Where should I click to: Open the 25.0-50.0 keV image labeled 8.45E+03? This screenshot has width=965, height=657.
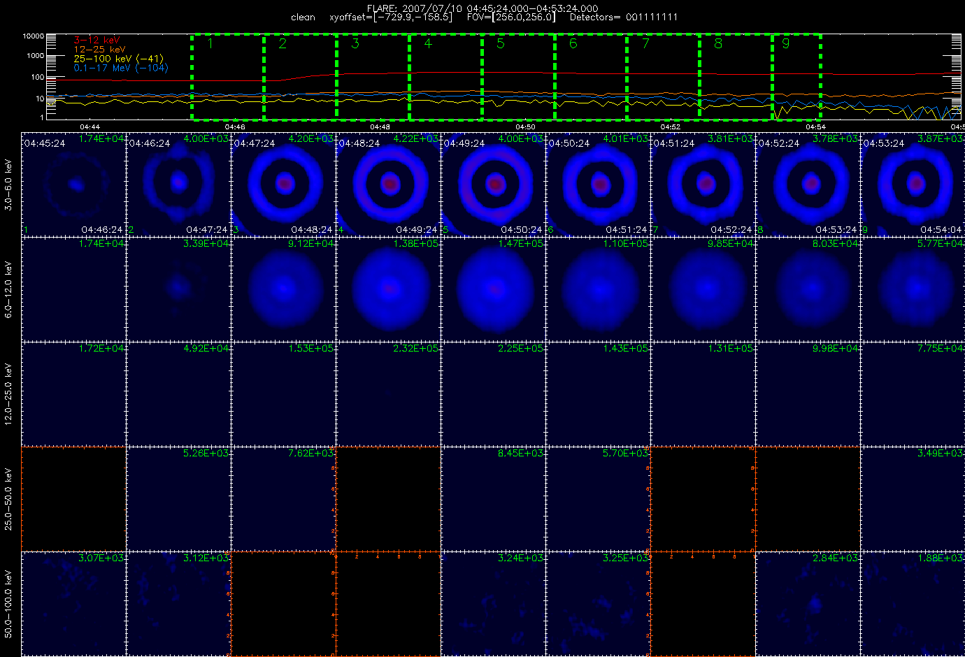494,499
